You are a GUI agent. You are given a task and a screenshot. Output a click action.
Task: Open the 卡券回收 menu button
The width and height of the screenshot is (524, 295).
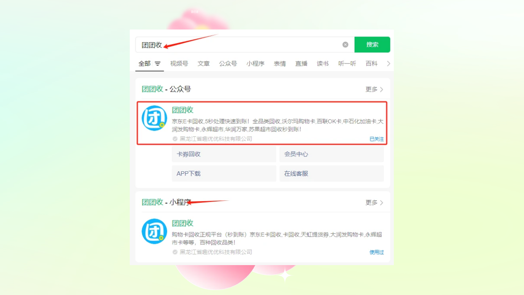(224, 154)
